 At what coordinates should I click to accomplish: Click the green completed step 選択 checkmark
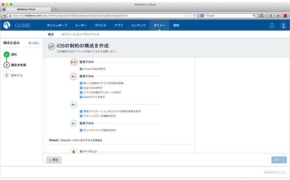pyautogui.click(x=6, y=55)
